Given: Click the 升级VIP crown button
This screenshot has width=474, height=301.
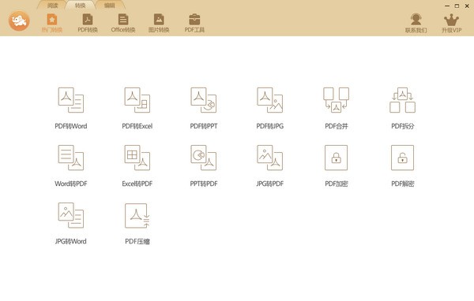Looking at the screenshot, I should coord(451,23).
